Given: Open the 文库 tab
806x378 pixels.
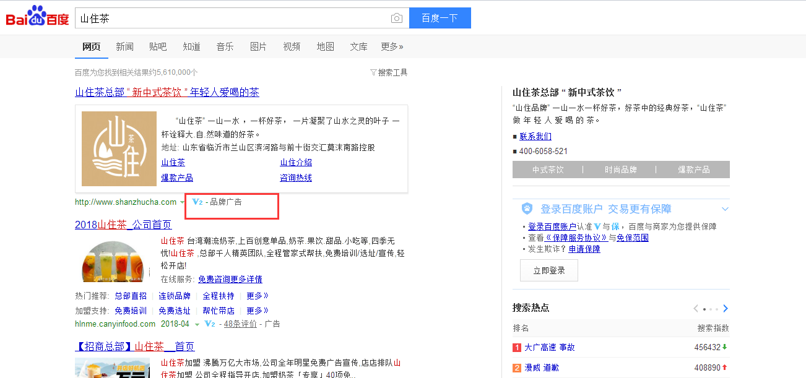Looking at the screenshot, I should coord(358,46).
